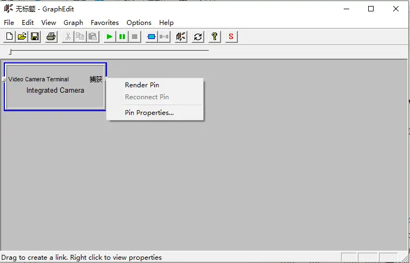Click the Video Camera Terminal input pin
The width and height of the screenshot is (410, 263).
coord(4,79)
